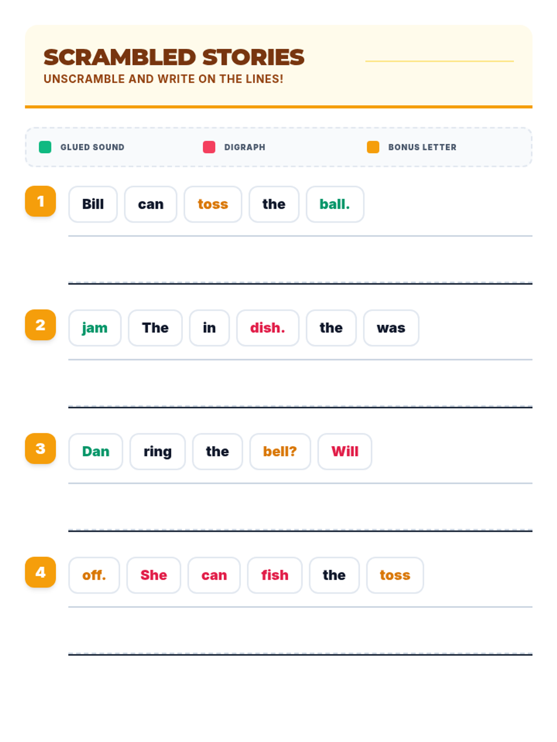Select the red 'dish.' word chip
This screenshot has height=742, width=557.
click(268, 328)
